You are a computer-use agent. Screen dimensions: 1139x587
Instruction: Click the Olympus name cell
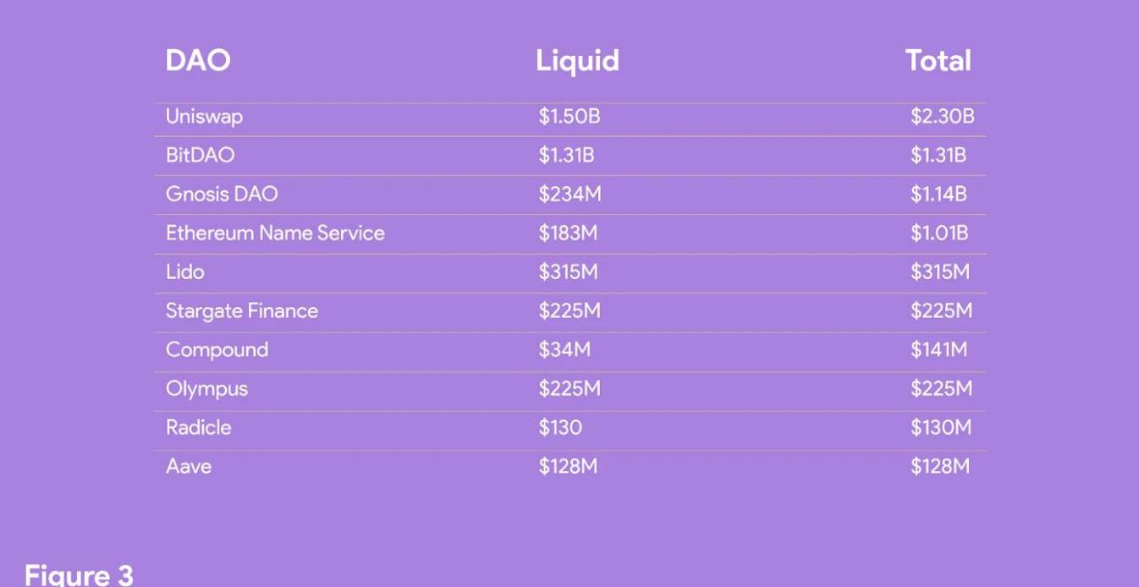tap(206, 389)
